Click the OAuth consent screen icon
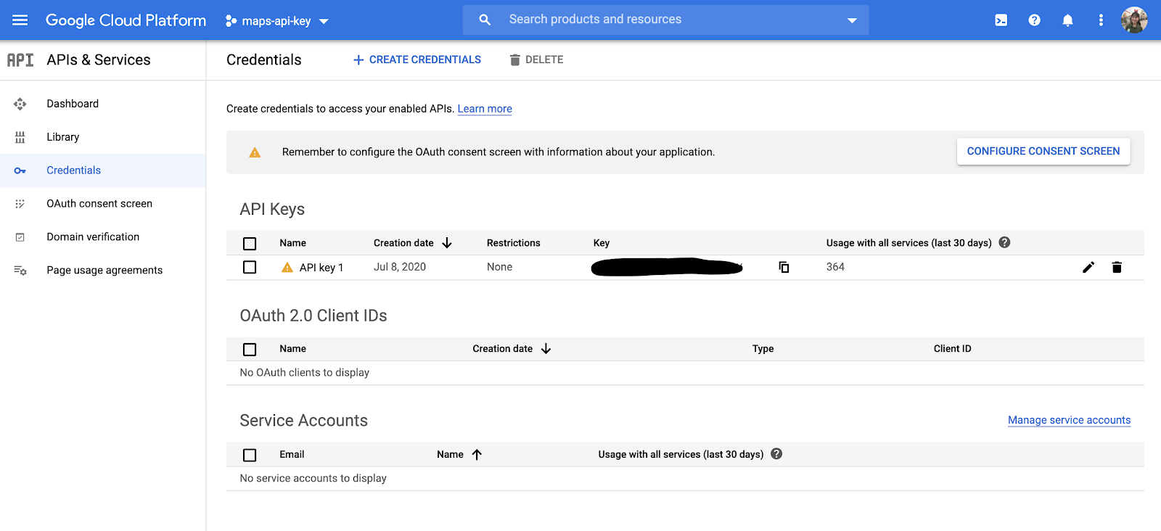This screenshot has width=1161, height=531. [x=20, y=204]
